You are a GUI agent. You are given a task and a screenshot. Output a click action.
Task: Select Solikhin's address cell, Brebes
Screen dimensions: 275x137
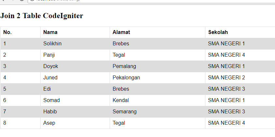coord(121,44)
